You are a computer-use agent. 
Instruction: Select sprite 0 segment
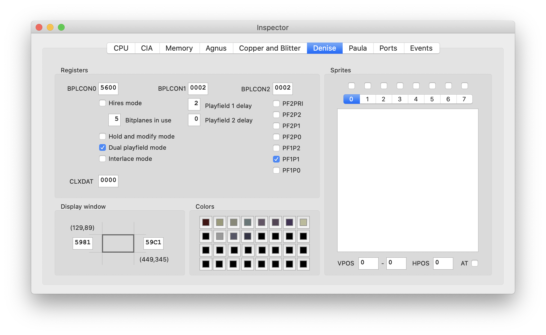352,99
